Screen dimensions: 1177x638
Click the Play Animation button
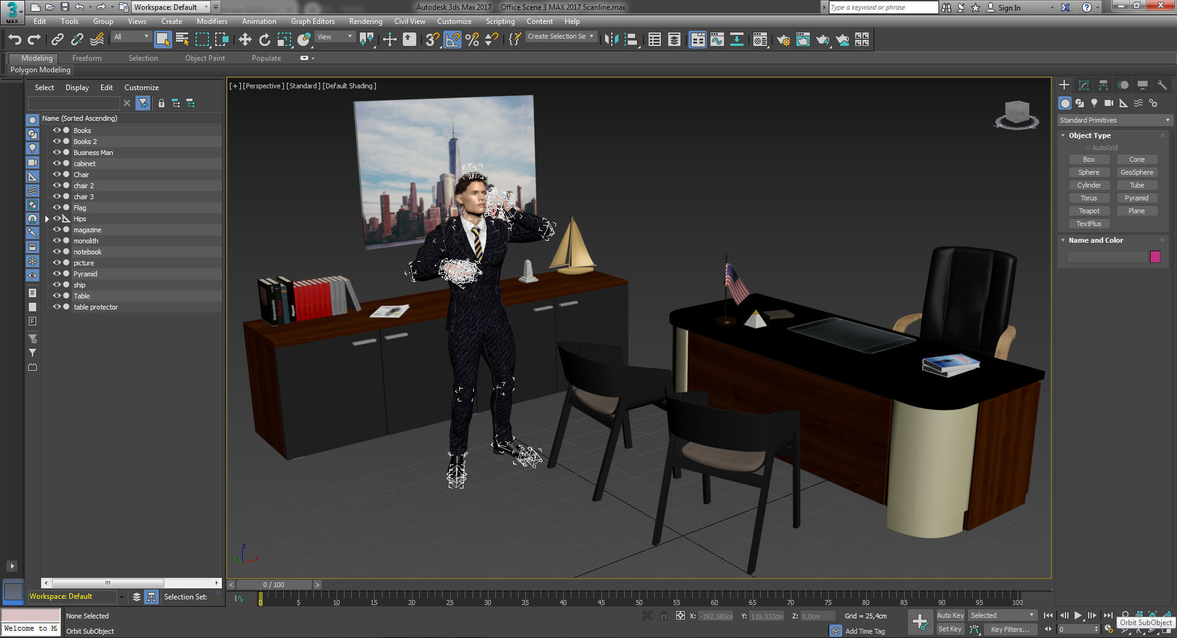click(x=1078, y=615)
